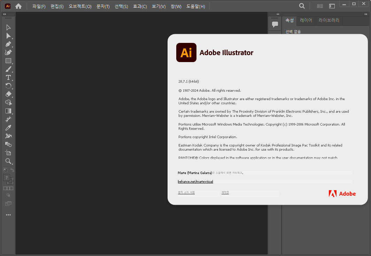This screenshot has height=256, width=371.
Task: Open the 편집(E) menu
Action: click(57, 6)
